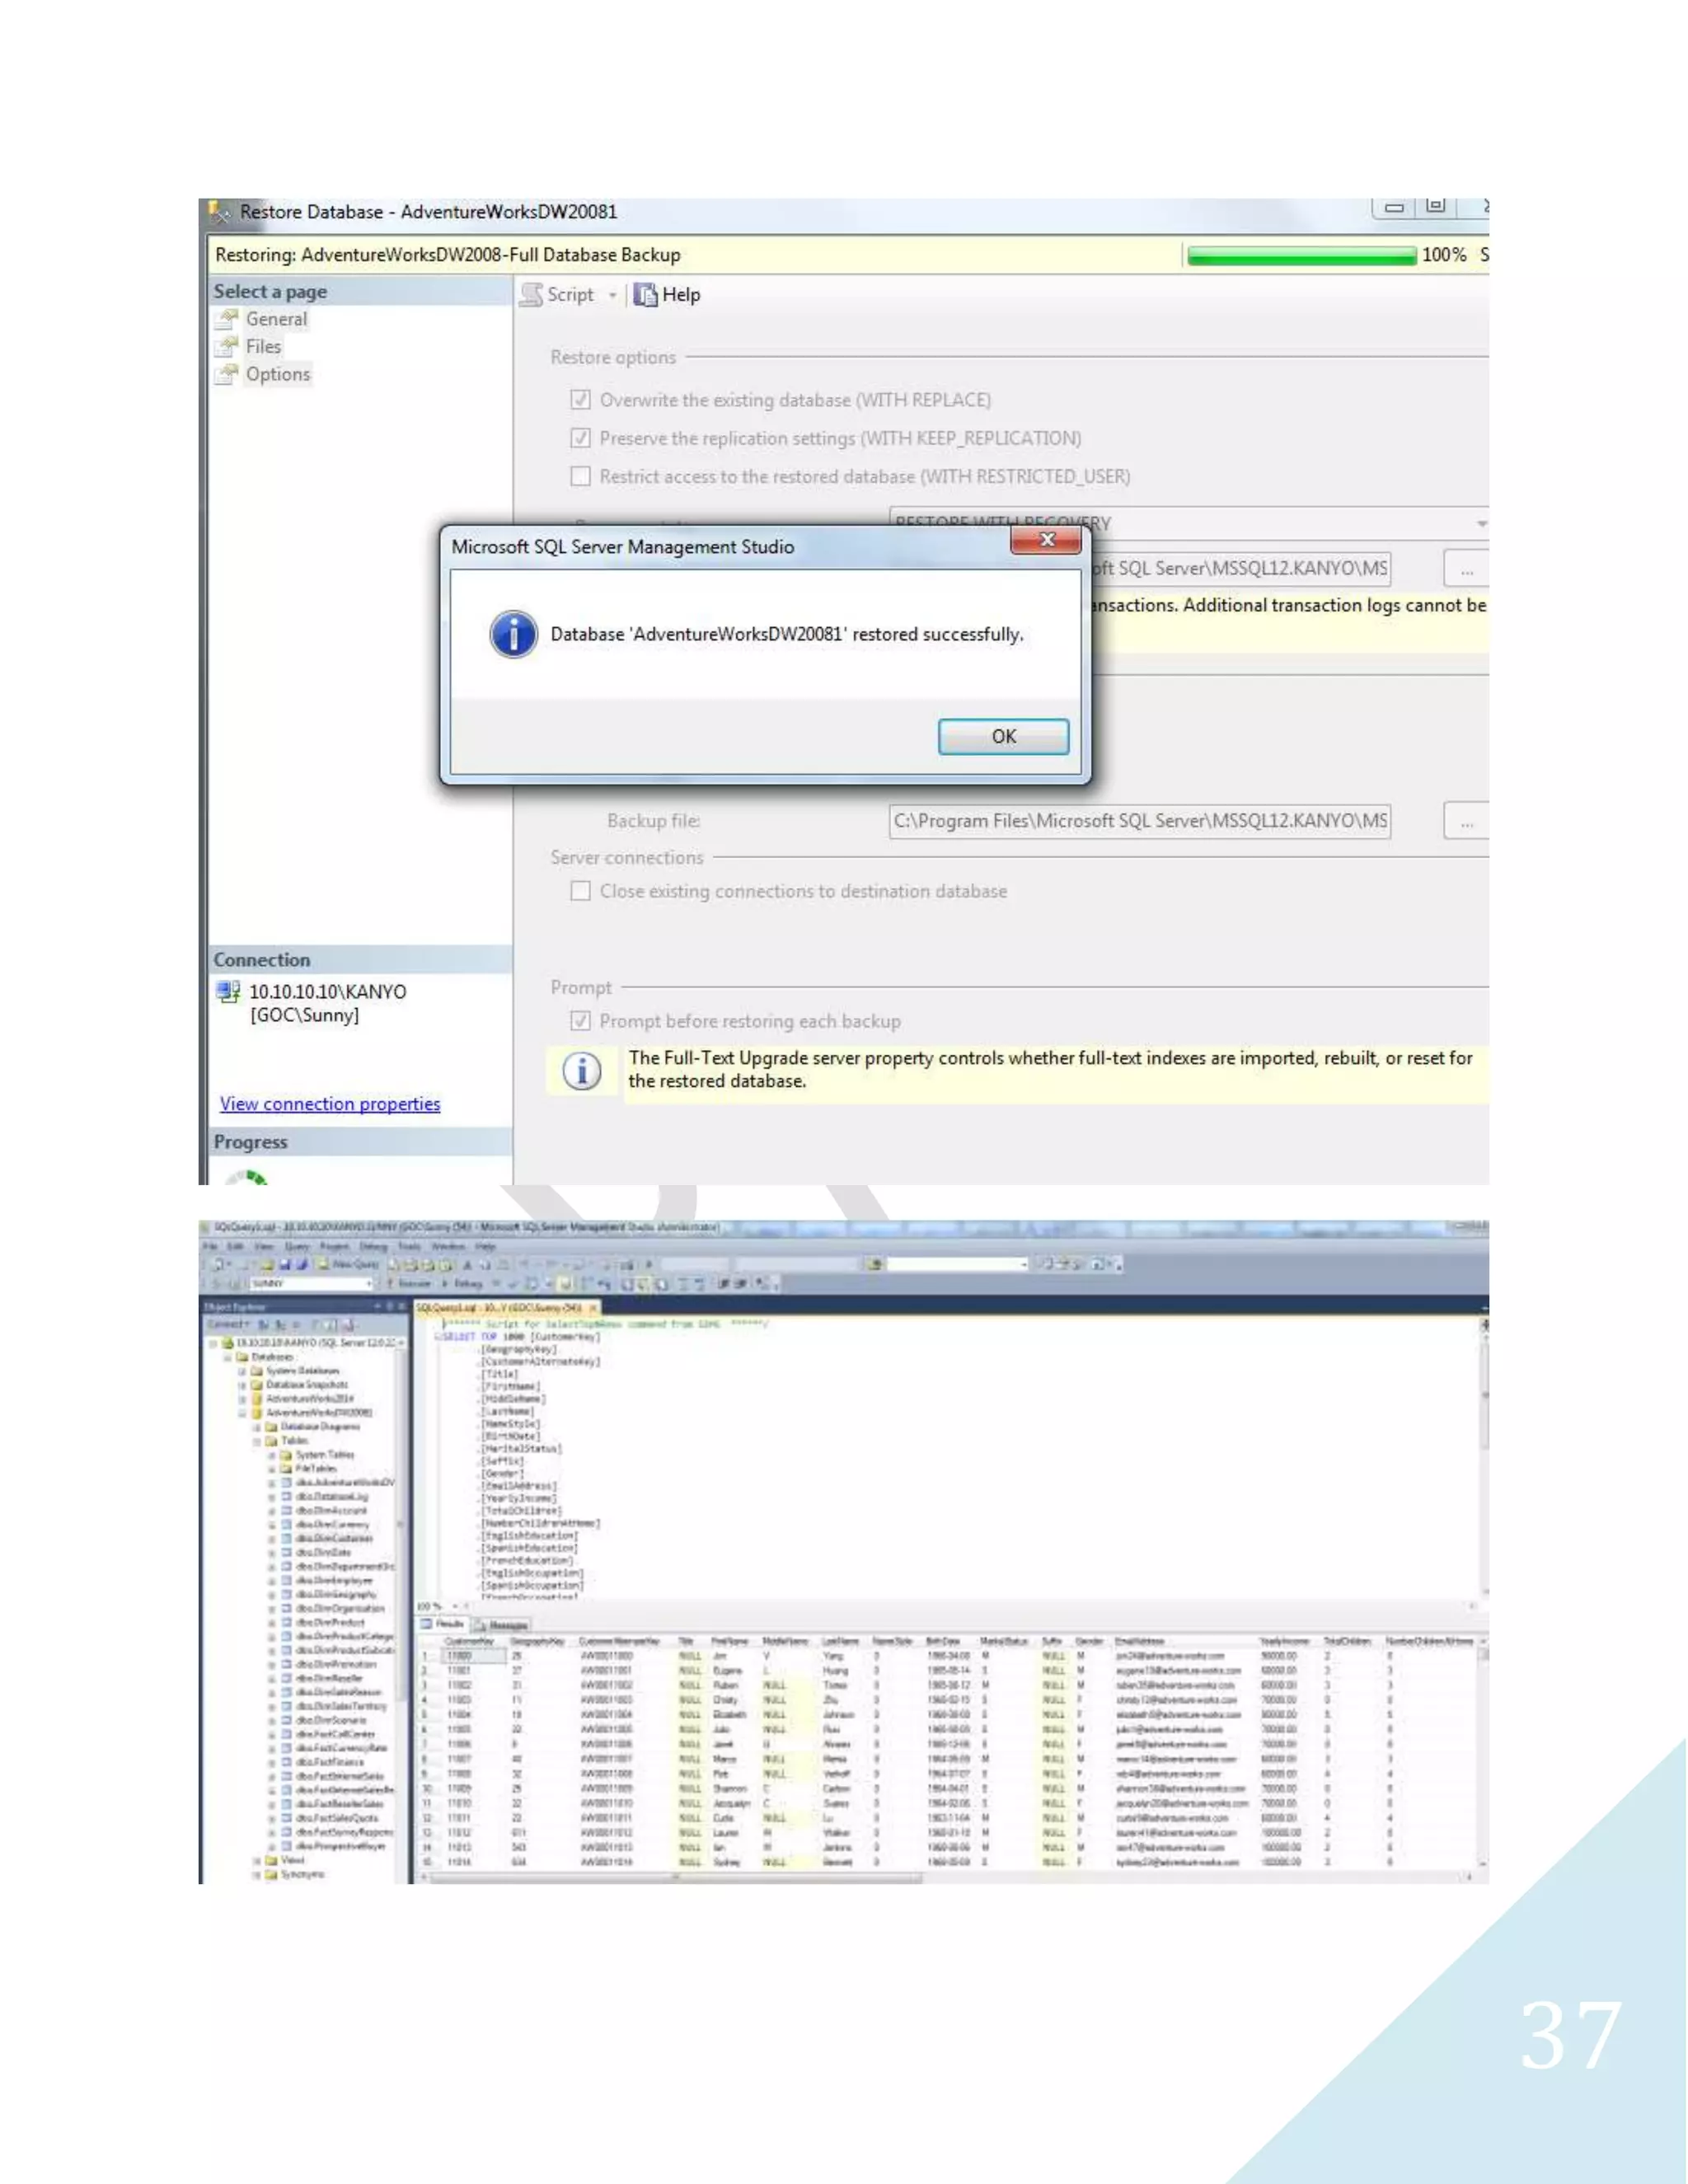Toggle Preserve the replication settings checkbox
Screen dimensions: 1688x2184
tap(580, 438)
